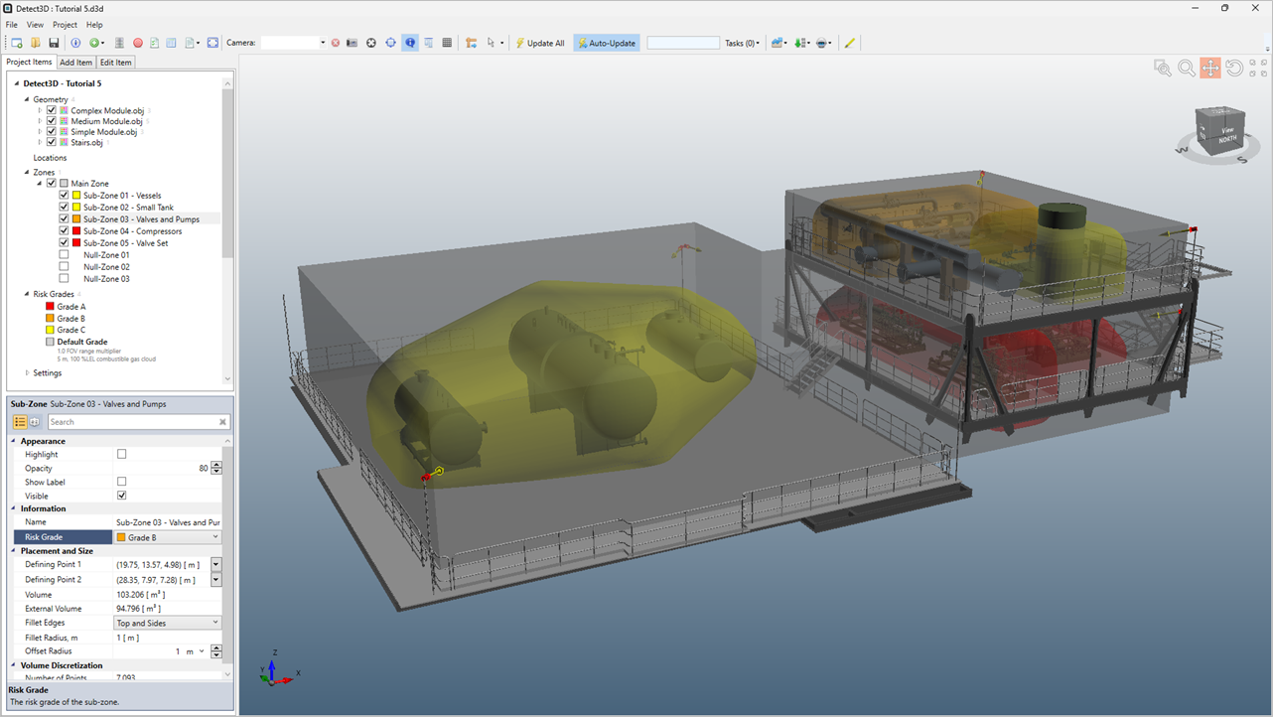Screen dimensions: 1273x717
Task: Click the fit-to-screen frame toolbar icon
Action: (212, 43)
